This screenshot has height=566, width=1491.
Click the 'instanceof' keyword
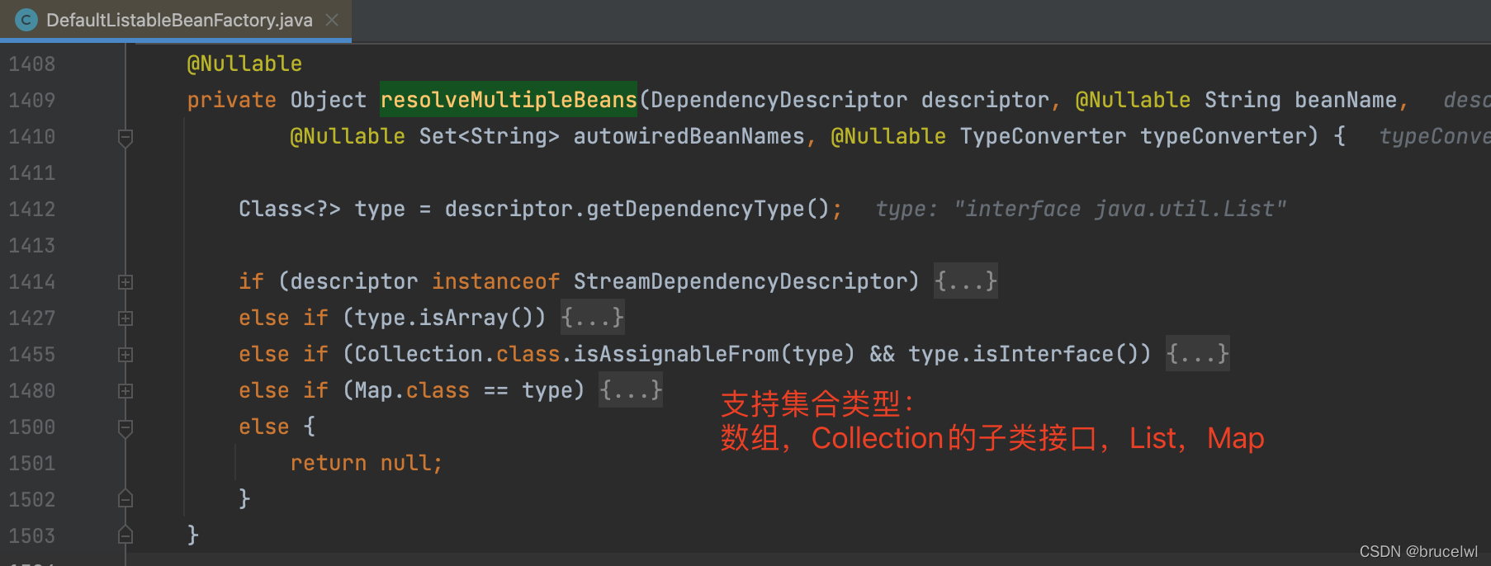[x=496, y=281]
